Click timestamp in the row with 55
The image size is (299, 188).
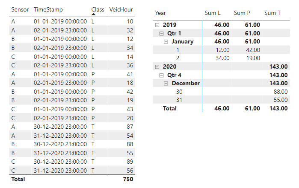[x=60, y=153]
